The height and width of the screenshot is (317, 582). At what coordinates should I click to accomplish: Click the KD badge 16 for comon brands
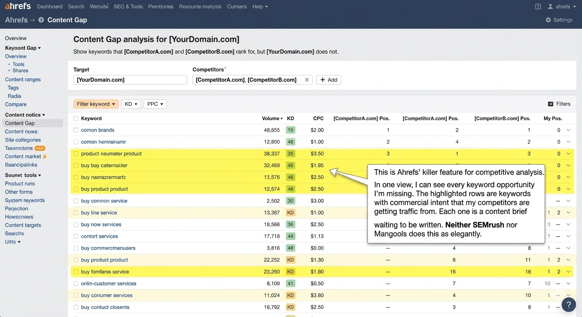[x=291, y=130]
